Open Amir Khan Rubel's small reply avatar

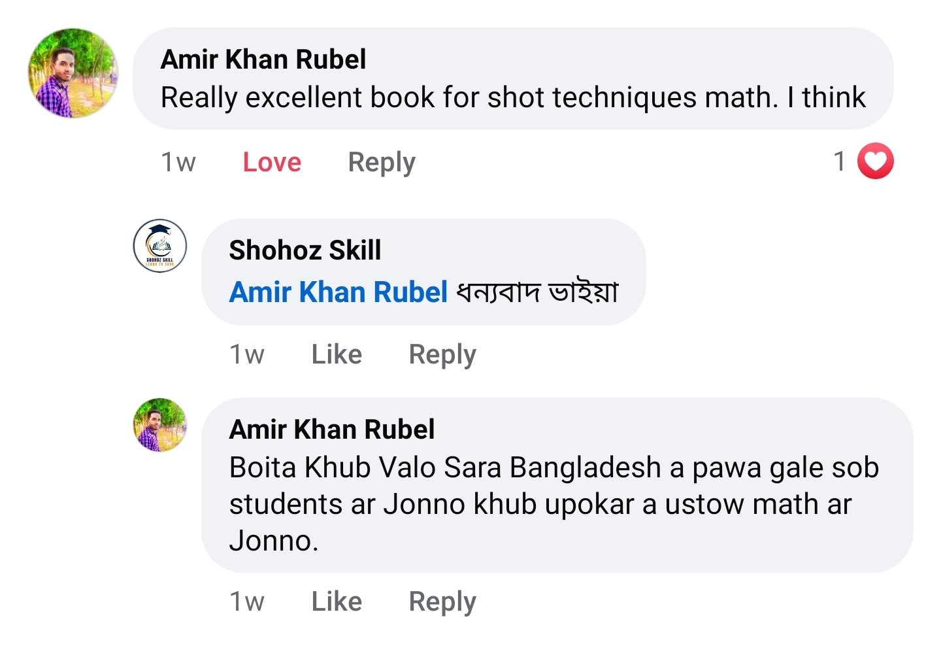coord(160,425)
